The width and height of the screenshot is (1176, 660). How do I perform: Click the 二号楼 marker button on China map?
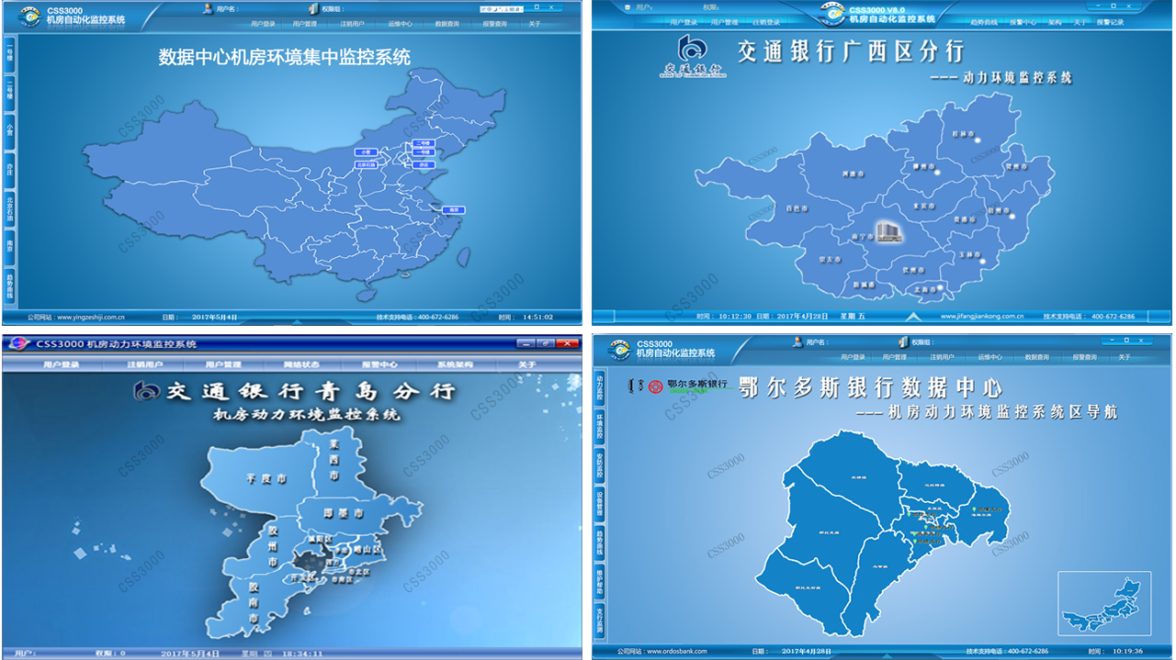423,143
